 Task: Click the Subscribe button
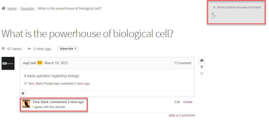(x=68, y=49)
